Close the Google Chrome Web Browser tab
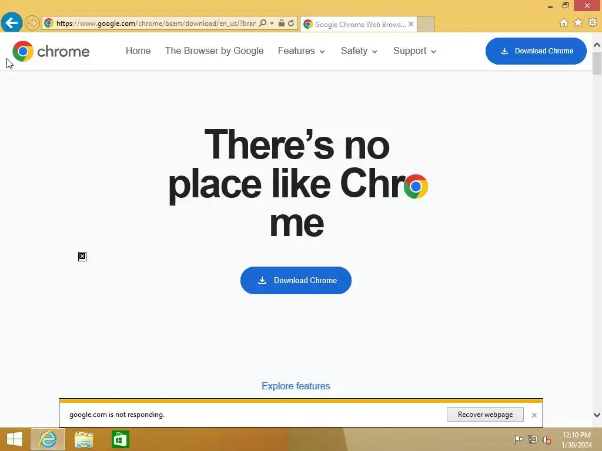This screenshot has width=602, height=451. [x=411, y=24]
